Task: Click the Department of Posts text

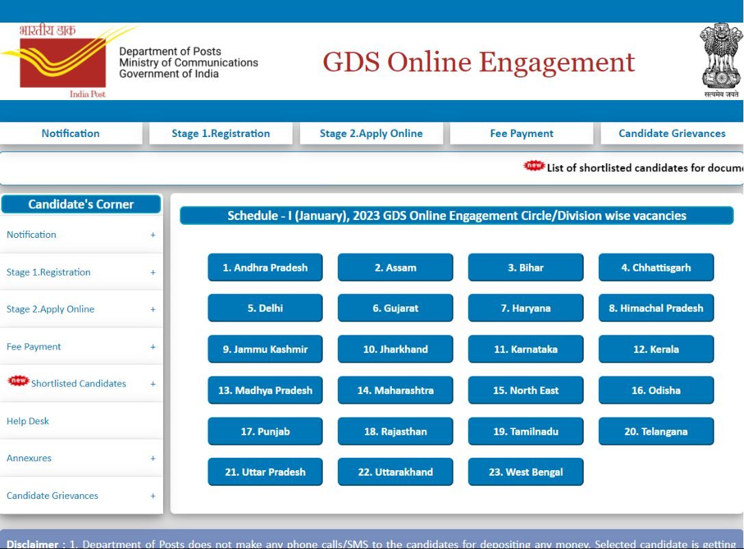Action: click(x=170, y=51)
